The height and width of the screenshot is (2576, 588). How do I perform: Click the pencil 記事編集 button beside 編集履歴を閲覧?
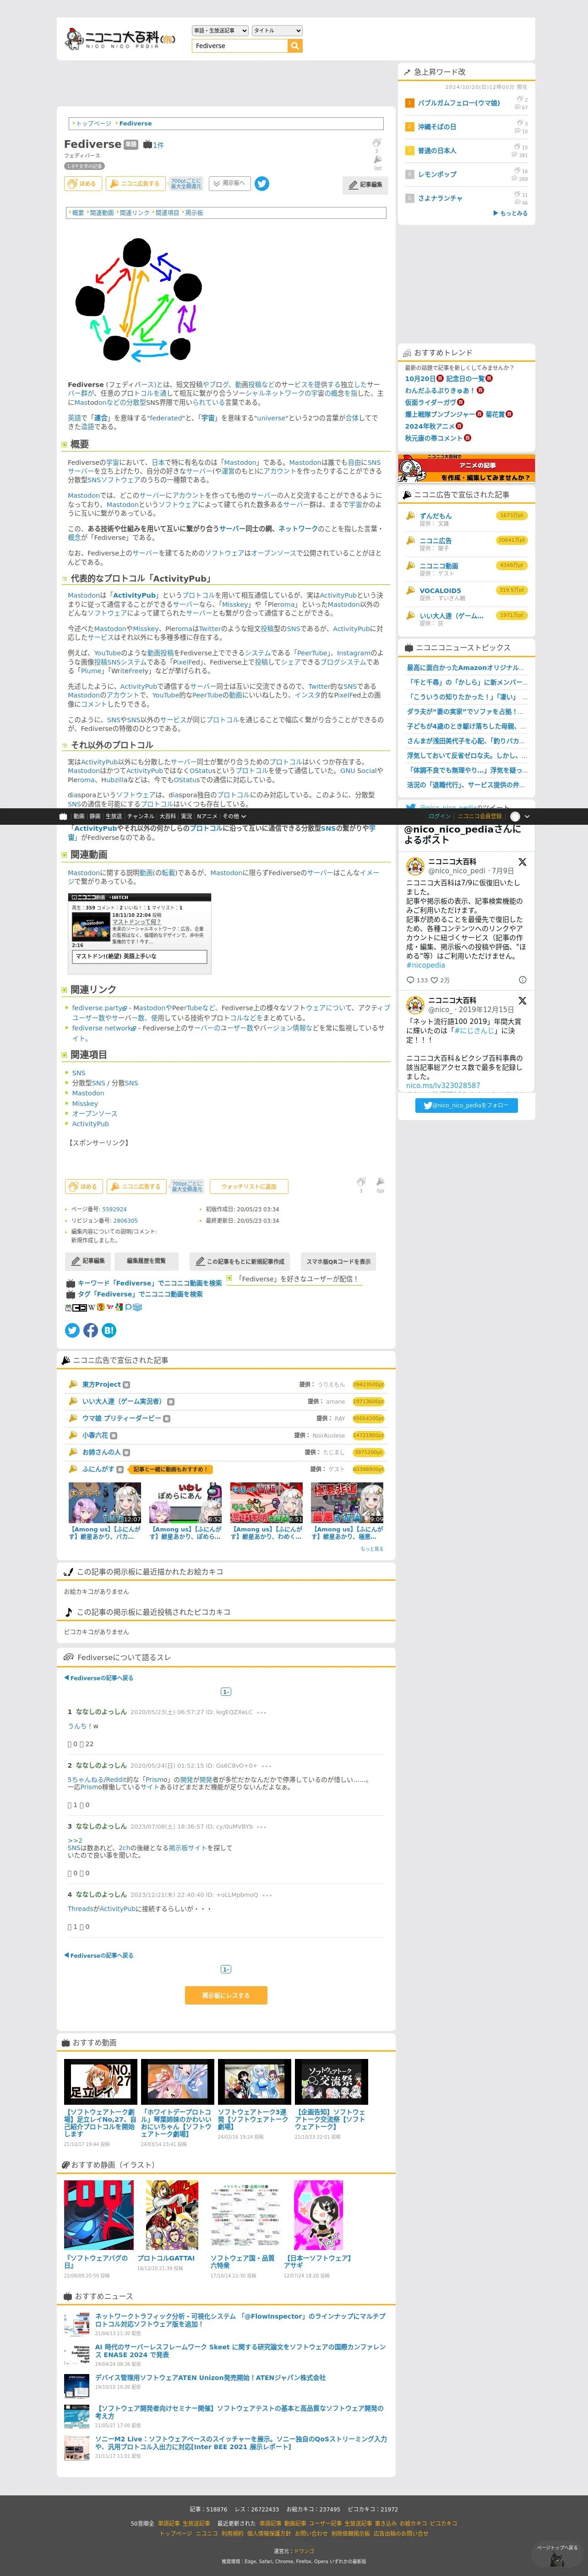(87, 1261)
